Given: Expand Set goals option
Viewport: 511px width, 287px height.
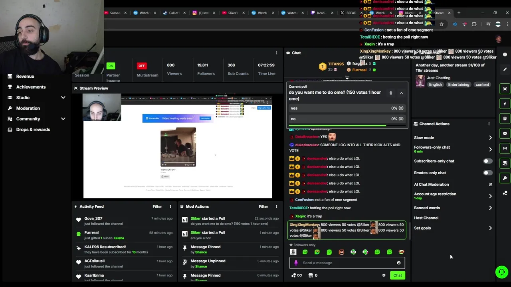Looking at the screenshot, I should coord(490,228).
